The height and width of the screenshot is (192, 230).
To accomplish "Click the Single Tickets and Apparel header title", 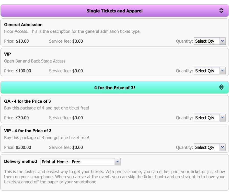I will pyautogui.click(x=114, y=11).
